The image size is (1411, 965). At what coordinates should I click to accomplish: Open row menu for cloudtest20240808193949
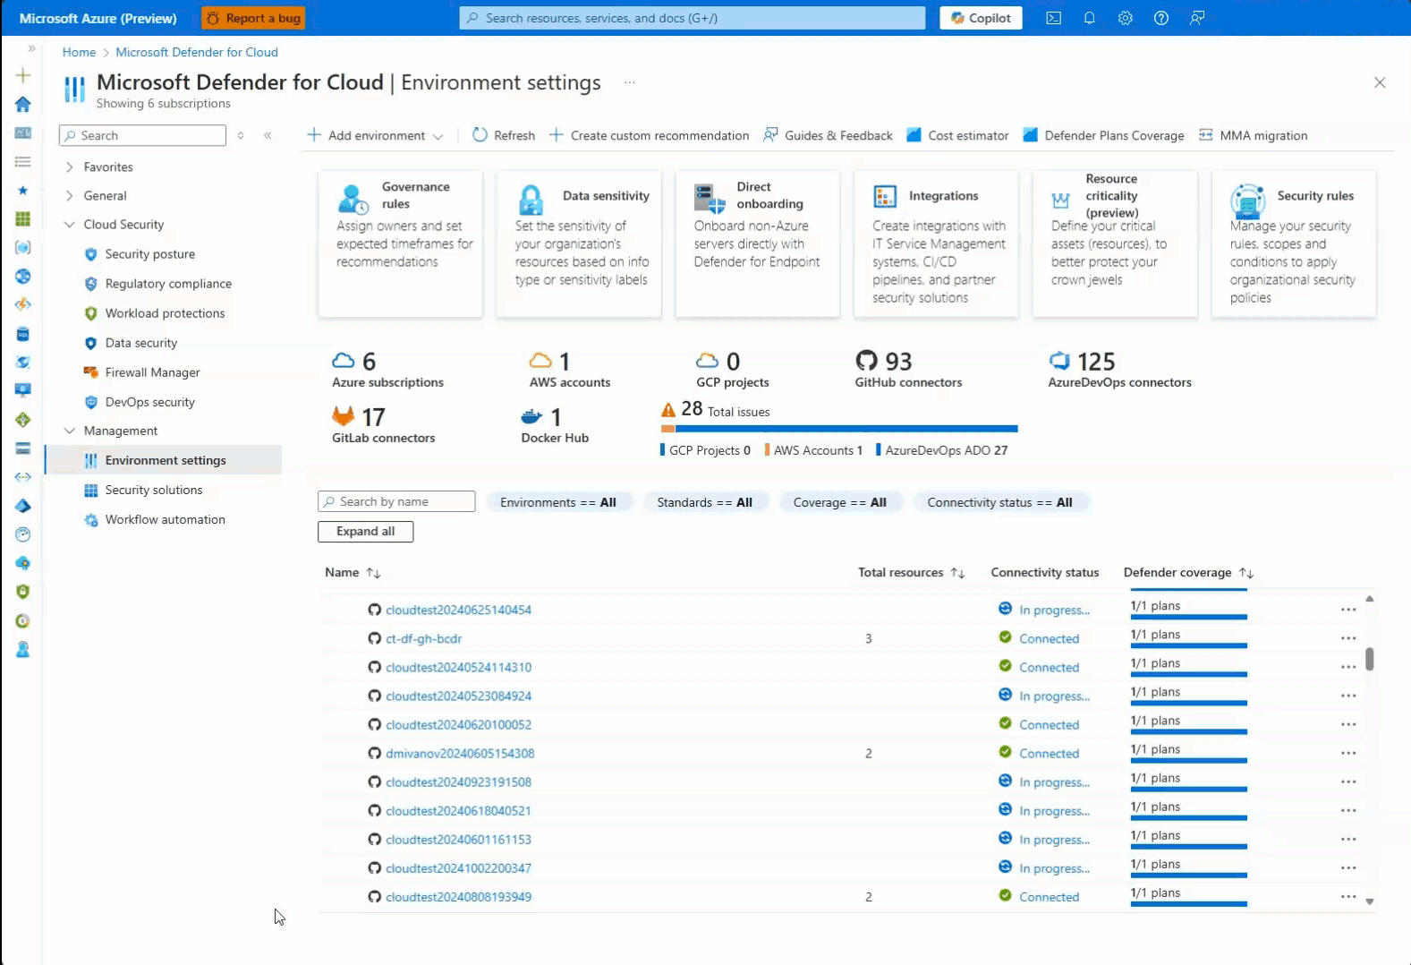[x=1348, y=897]
